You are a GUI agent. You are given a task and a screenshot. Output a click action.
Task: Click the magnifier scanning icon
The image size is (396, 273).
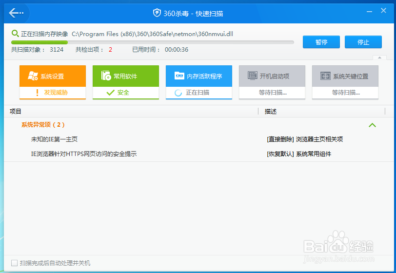(15, 33)
